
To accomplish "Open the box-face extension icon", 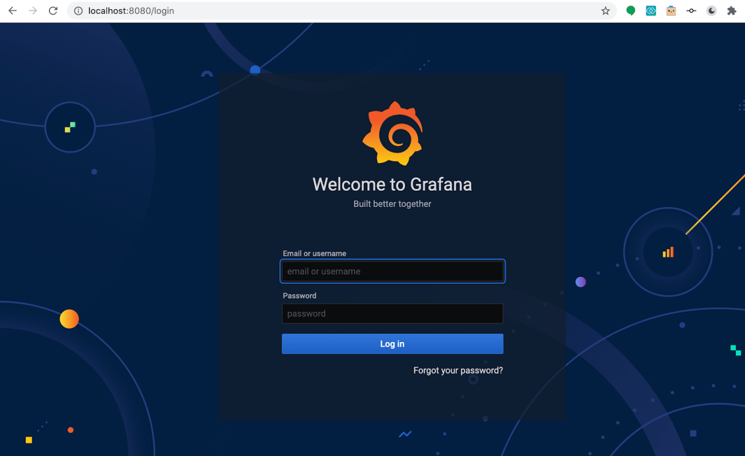I will pyautogui.click(x=671, y=11).
